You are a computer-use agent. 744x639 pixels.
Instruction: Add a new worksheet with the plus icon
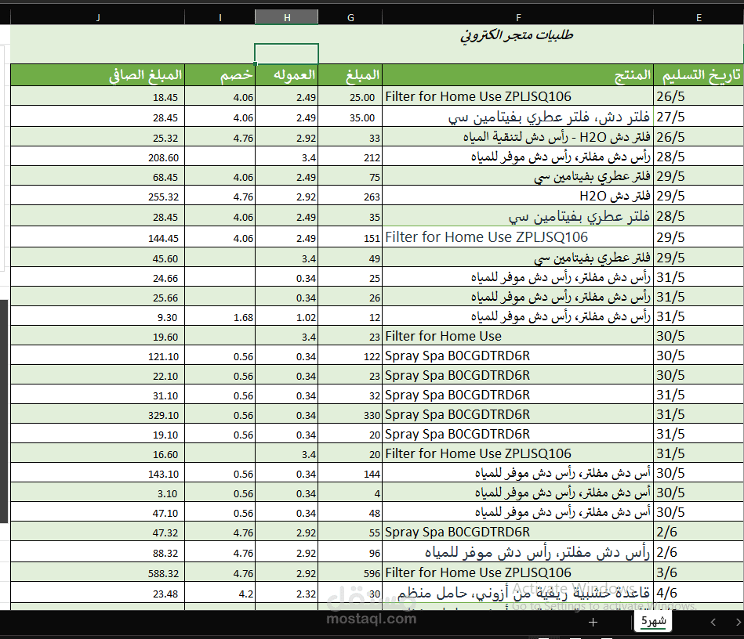[593, 622]
